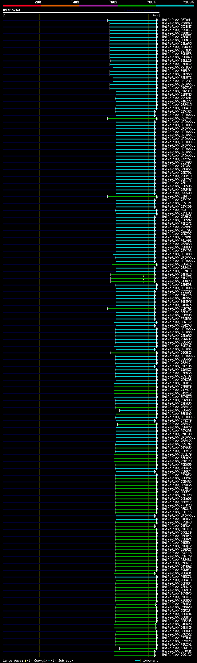Screen dimensions: 197x663
Task: Click the label UniRef100_Q1PF44
Action: click(x=177, y=197)
